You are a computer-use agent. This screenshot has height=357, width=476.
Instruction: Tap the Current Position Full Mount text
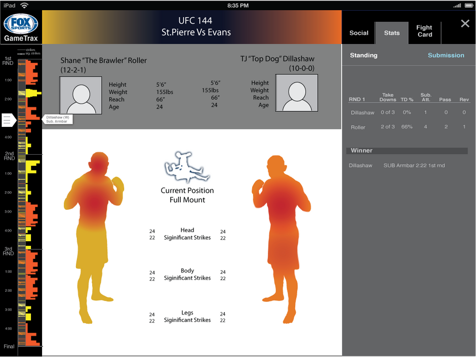(x=187, y=195)
